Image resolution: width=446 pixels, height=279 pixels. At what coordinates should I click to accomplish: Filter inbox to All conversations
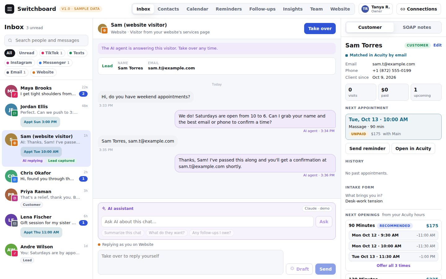pyautogui.click(x=9, y=53)
